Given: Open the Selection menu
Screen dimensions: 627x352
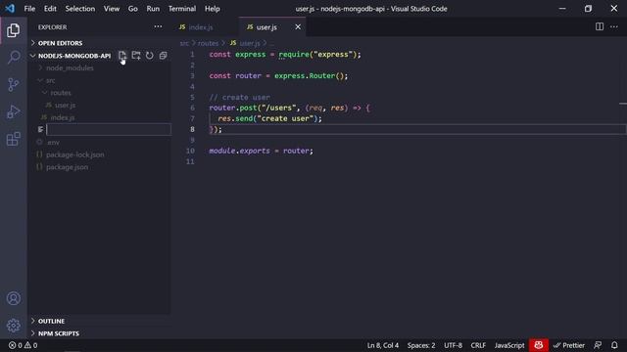Looking at the screenshot, I should [x=80, y=9].
